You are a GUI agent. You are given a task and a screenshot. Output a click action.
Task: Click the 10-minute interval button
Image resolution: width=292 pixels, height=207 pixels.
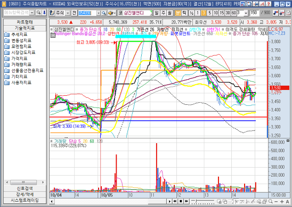tap(216, 13)
